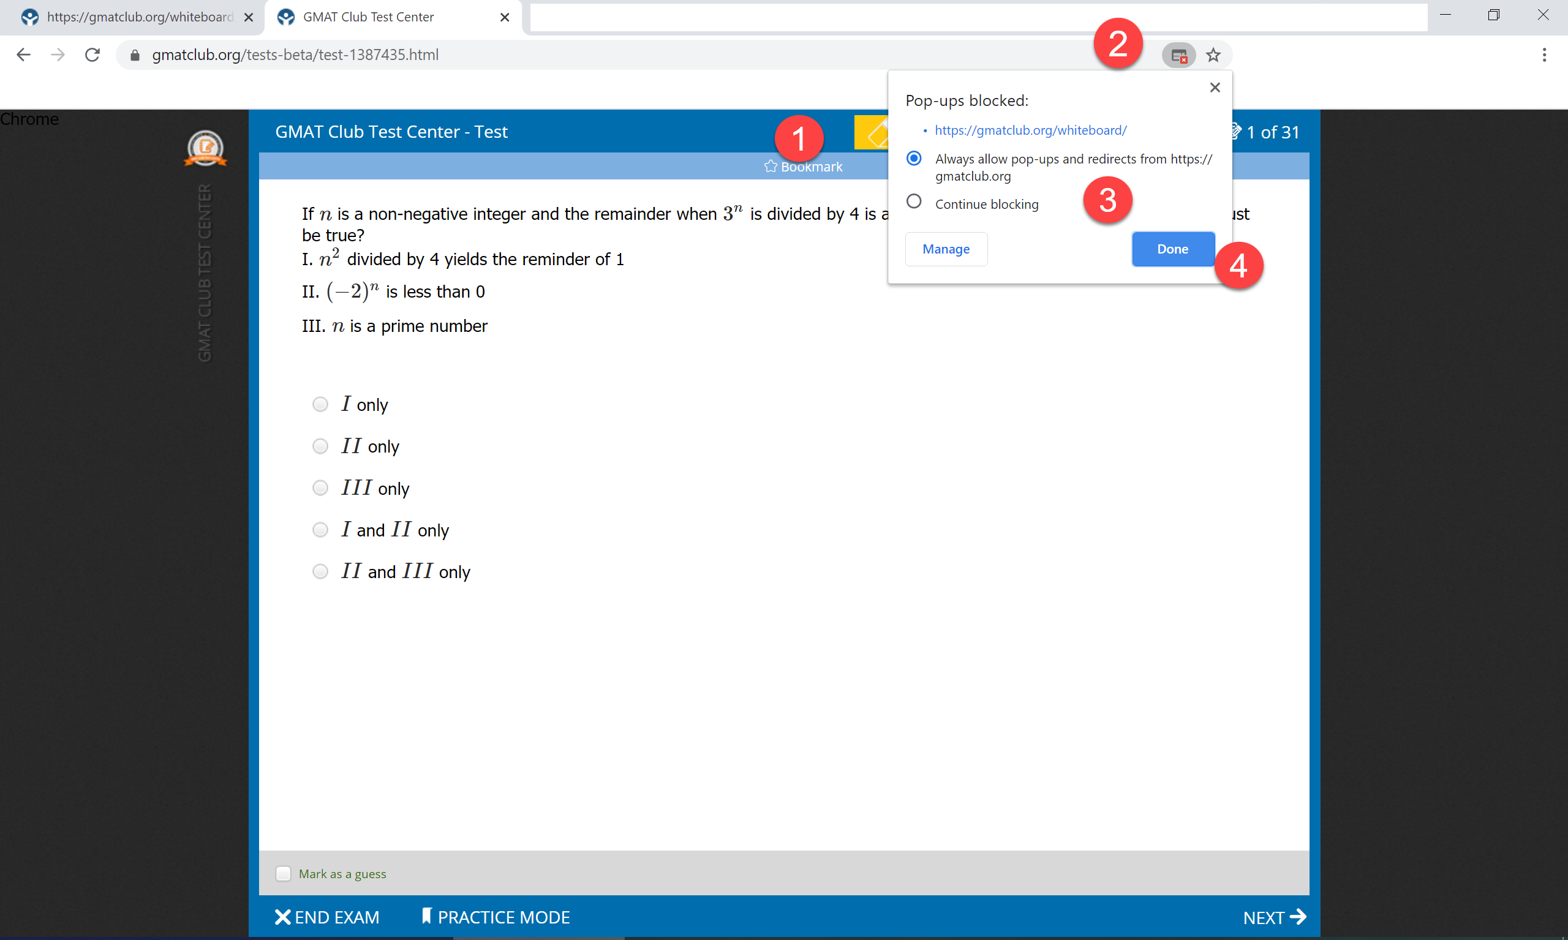Select 'Always allow pop-ups and redirects from gmatclub.org'
1568x940 pixels.
click(x=914, y=159)
